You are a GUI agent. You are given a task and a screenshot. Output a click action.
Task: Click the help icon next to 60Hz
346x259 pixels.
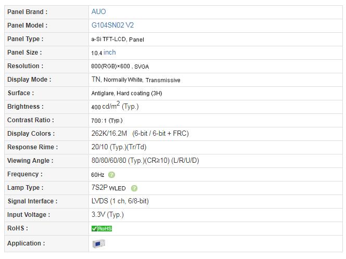(112, 175)
